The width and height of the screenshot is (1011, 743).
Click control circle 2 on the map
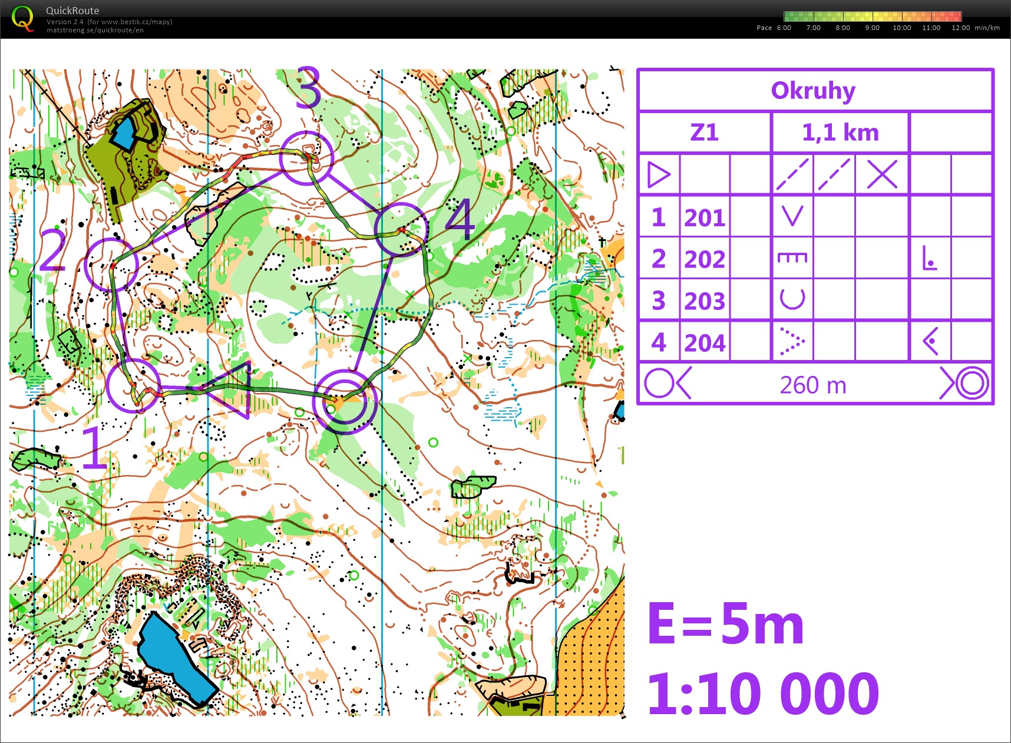click(x=111, y=265)
